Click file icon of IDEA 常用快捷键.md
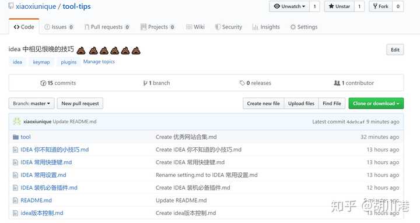This screenshot has width=420, height=223. coord(16,162)
